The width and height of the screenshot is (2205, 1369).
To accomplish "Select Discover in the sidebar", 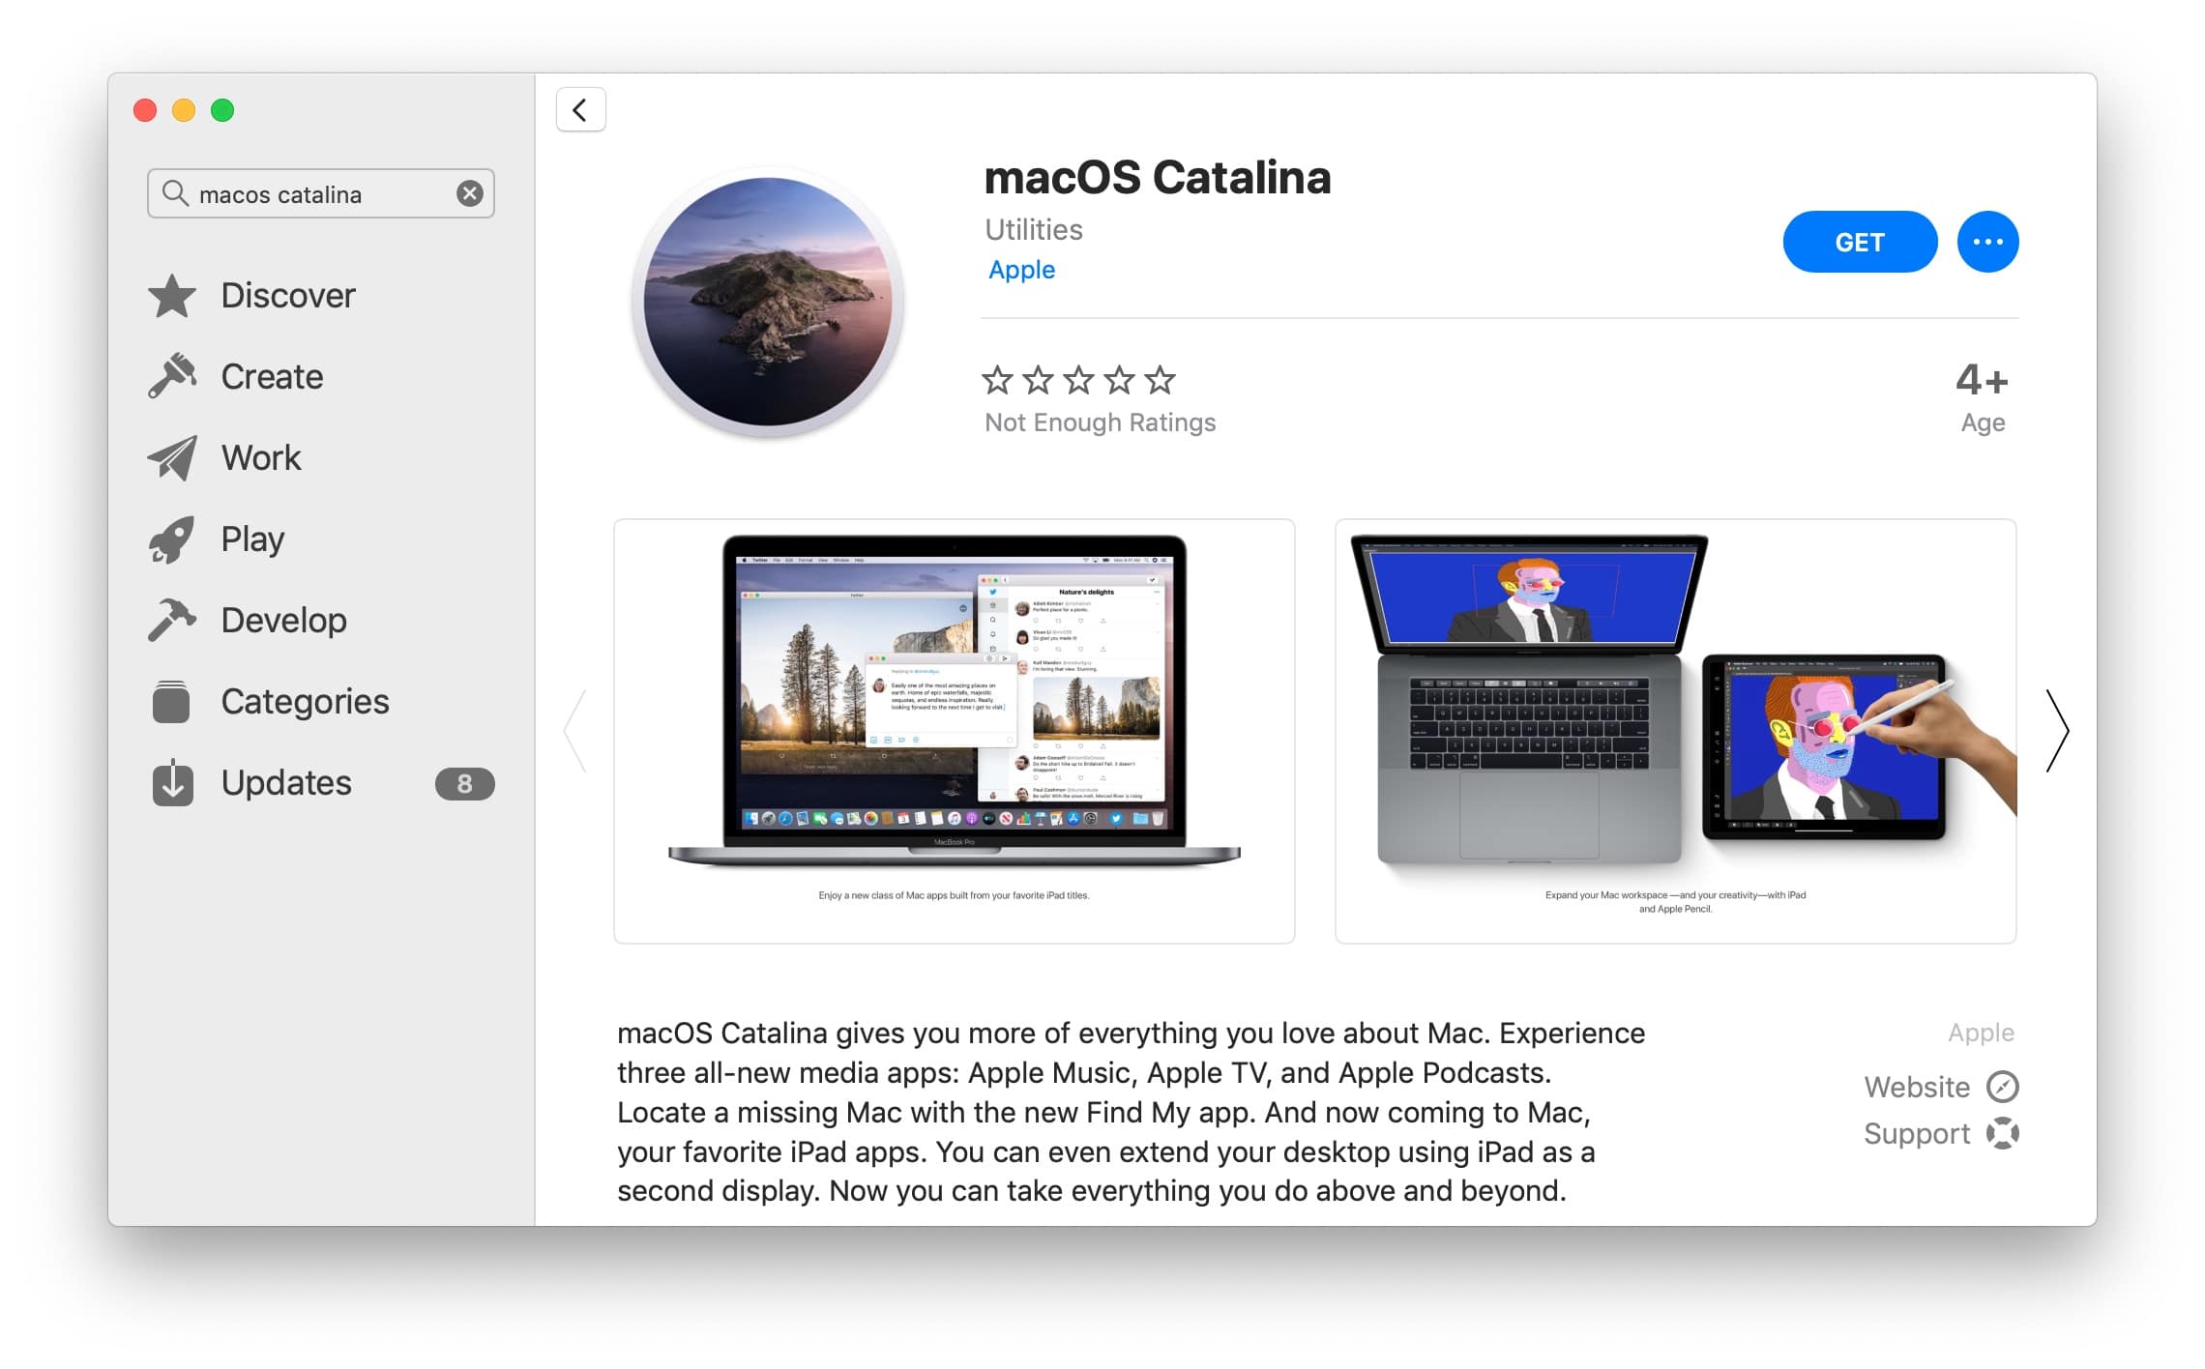I will coord(286,296).
